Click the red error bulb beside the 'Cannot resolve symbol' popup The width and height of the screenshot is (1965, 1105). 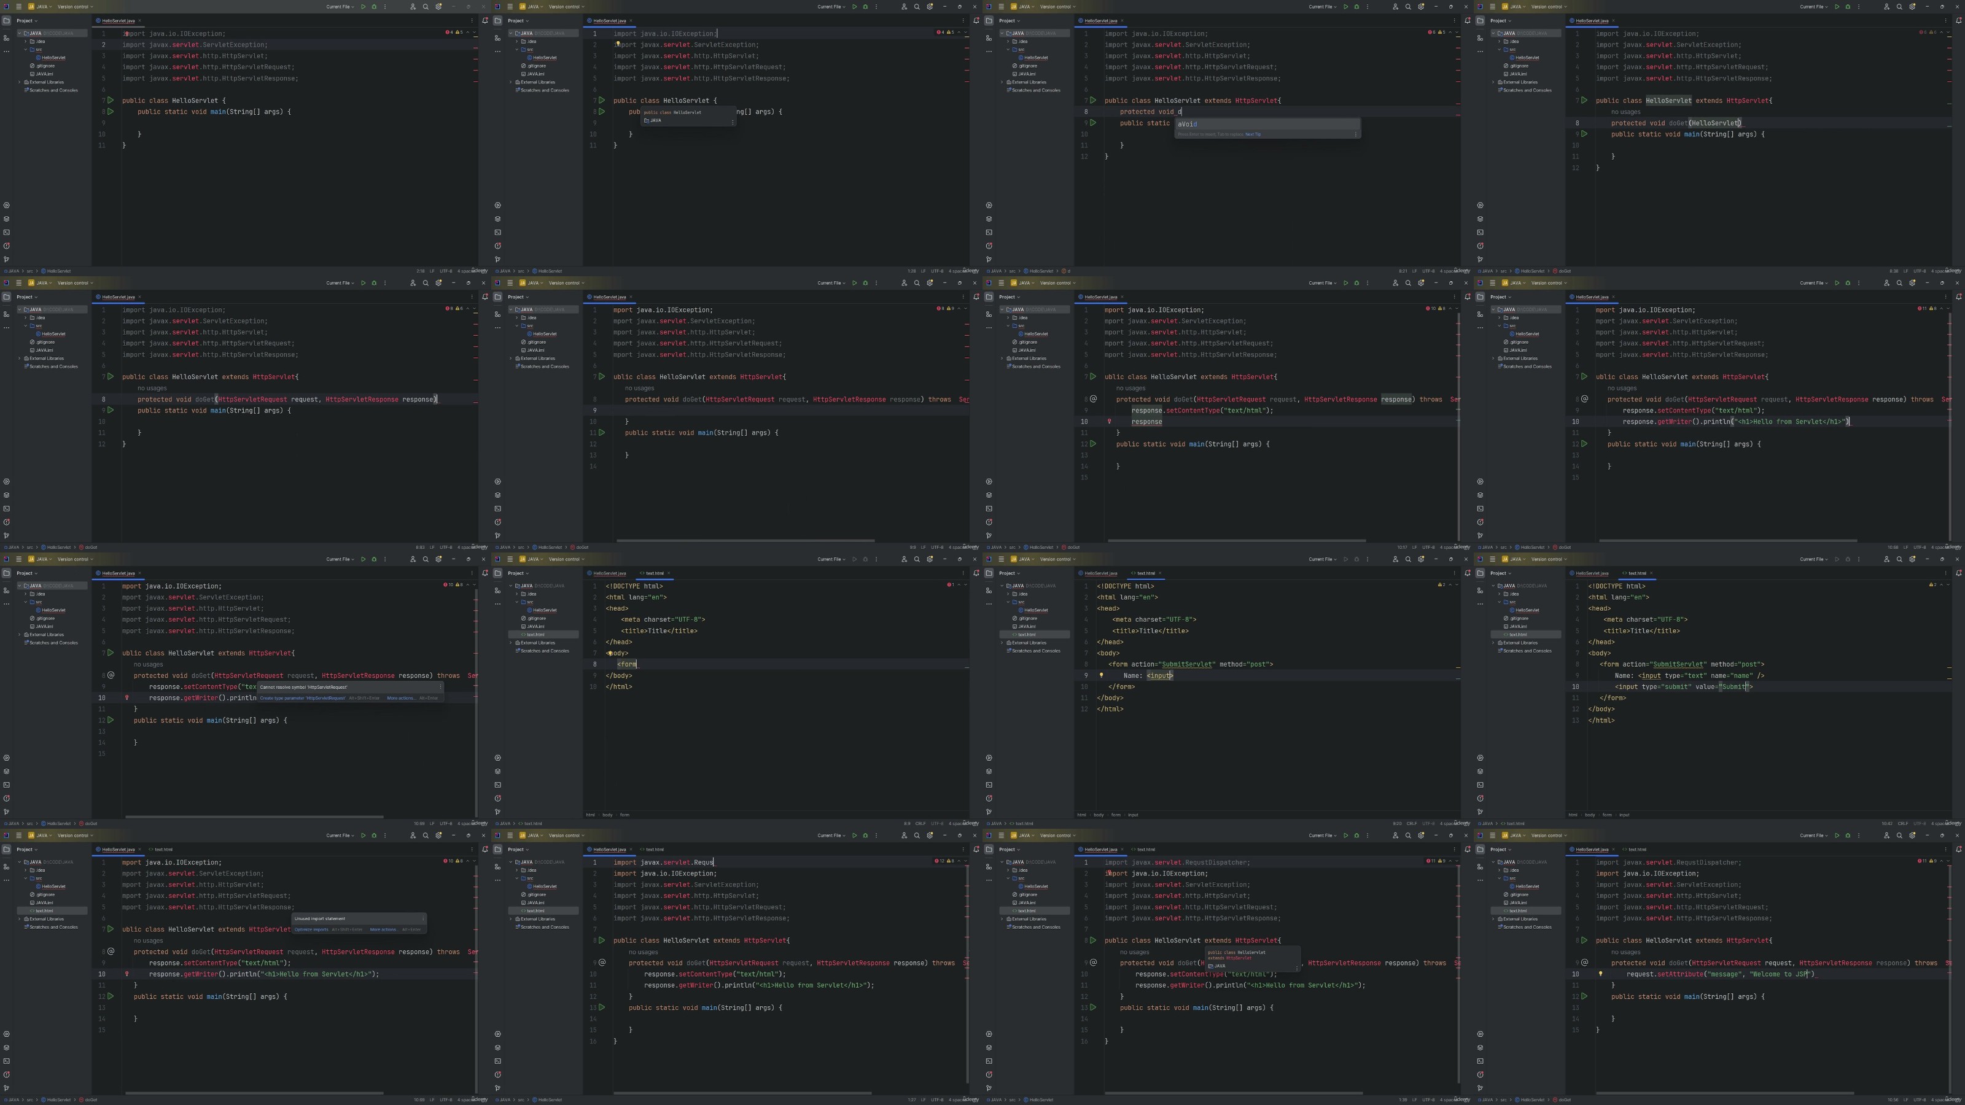pos(126,698)
